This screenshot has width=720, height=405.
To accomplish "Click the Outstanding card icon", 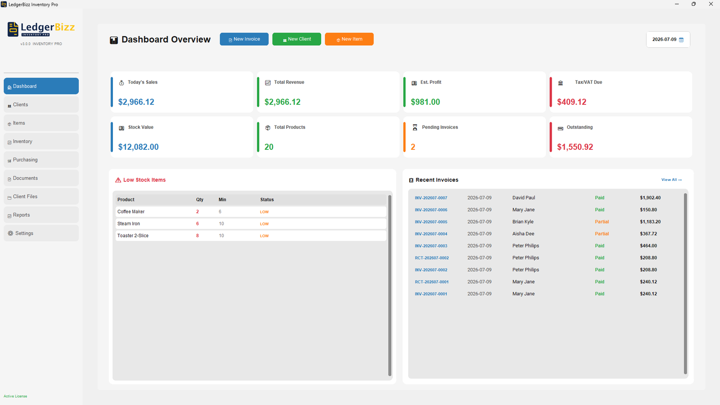I will pos(561,128).
